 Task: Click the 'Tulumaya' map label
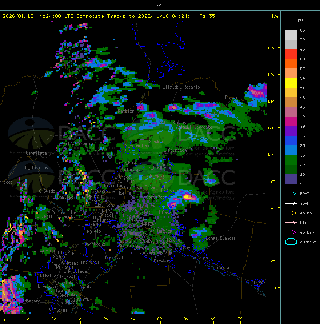[x=131, y=170]
